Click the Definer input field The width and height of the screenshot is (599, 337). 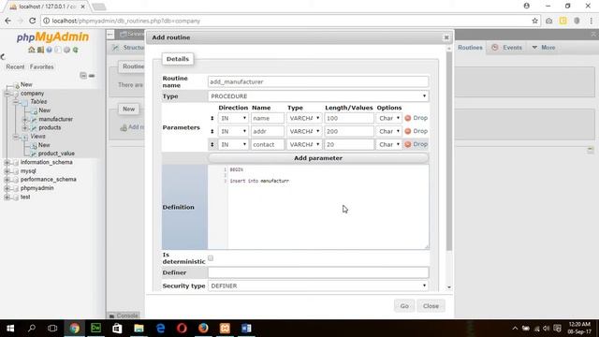(318, 272)
